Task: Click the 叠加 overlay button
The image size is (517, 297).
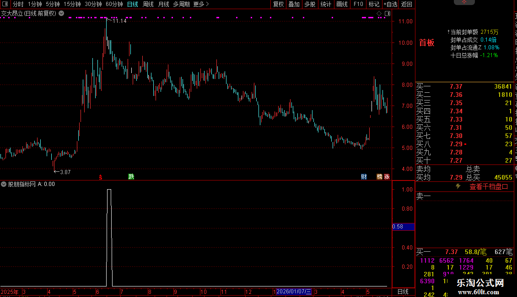Action: 294,4
